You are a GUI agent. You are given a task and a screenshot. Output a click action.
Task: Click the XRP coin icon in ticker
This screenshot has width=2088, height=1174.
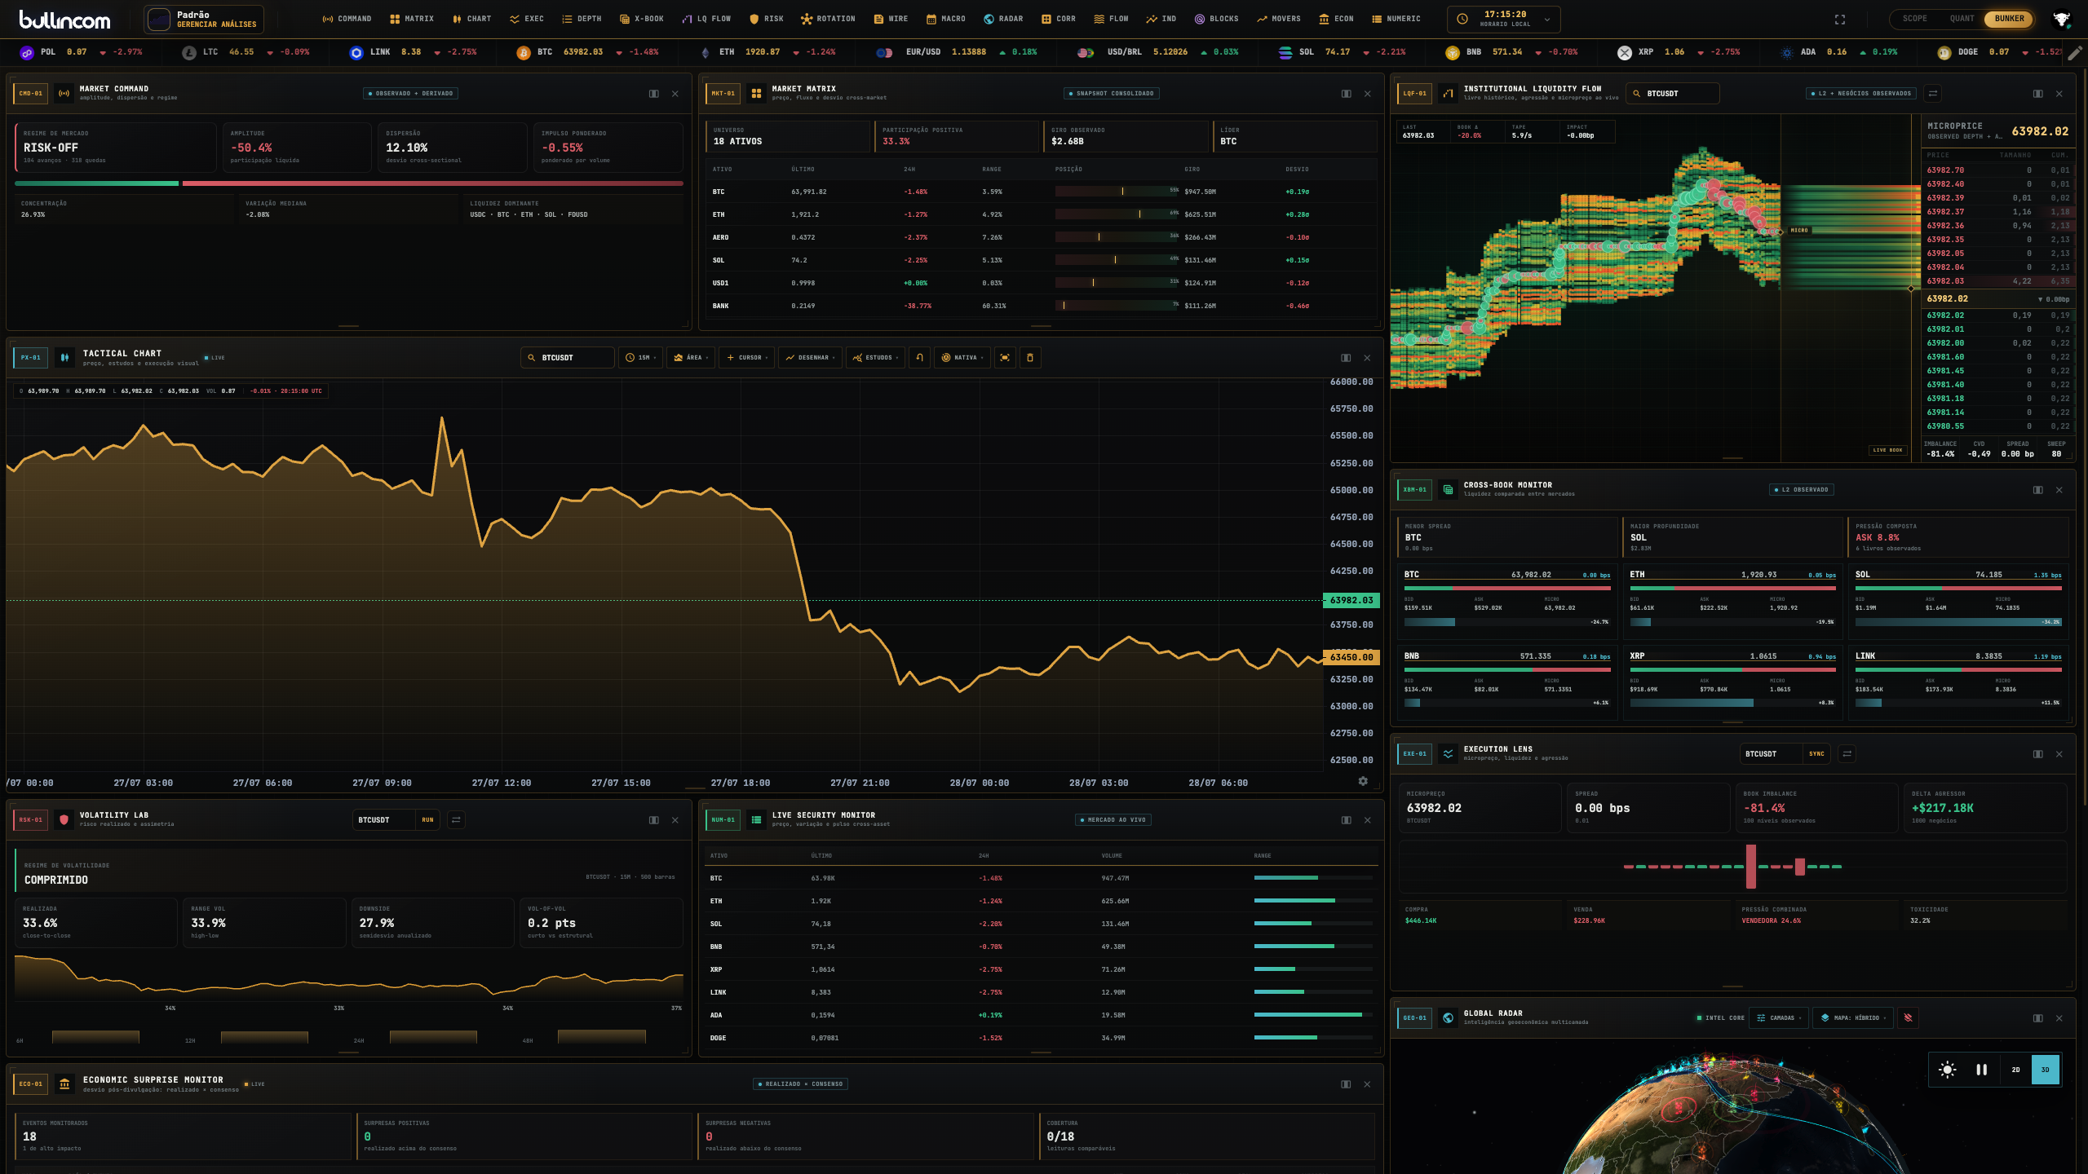pos(1625,53)
